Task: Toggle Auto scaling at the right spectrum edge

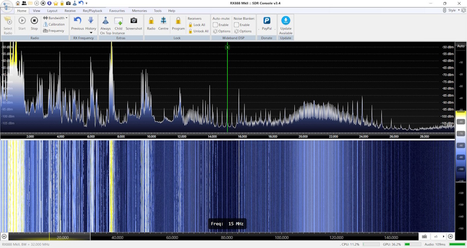Action: [x=461, y=46]
